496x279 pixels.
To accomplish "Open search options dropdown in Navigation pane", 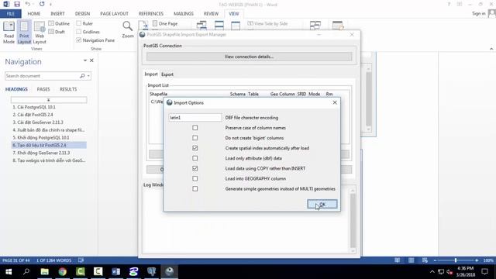I will click(88, 76).
